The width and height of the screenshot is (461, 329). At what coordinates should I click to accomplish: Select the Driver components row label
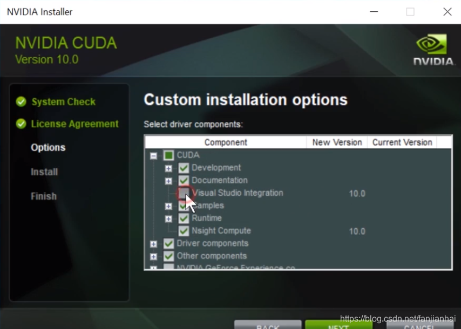tap(213, 244)
